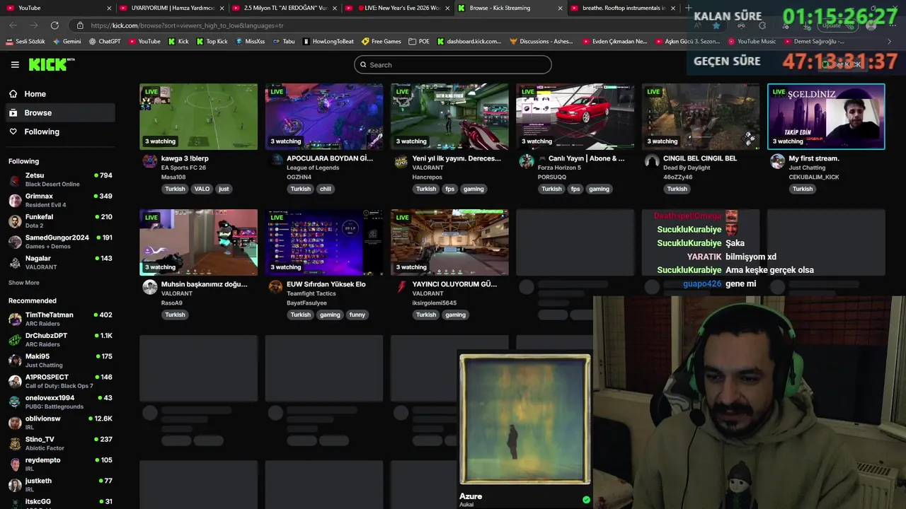Screen dimensions: 906x509
Task: Click Teamfight Tactics category link
Action: pyautogui.click(x=311, y=293)
